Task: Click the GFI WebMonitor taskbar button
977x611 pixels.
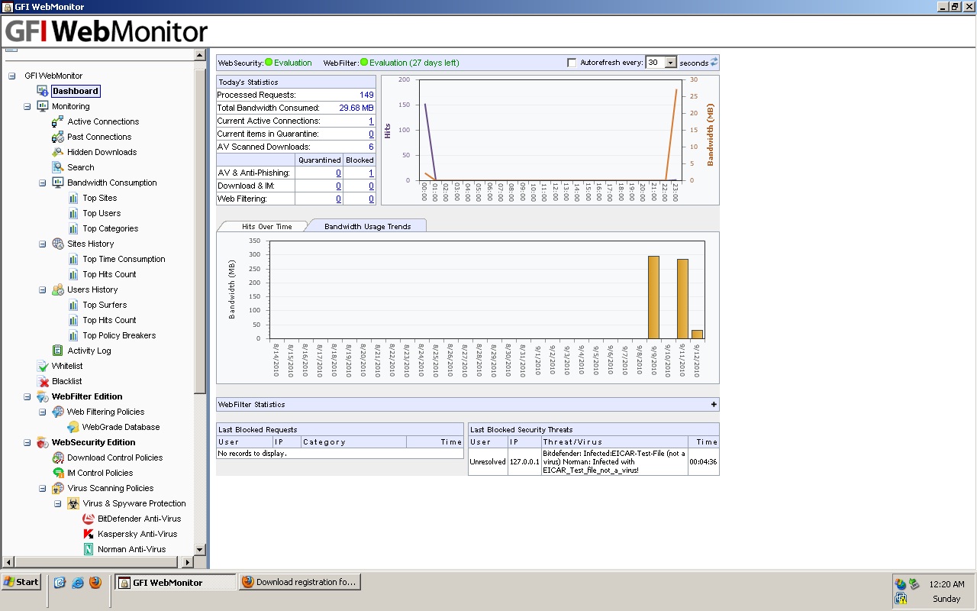Action: [176, 582]
